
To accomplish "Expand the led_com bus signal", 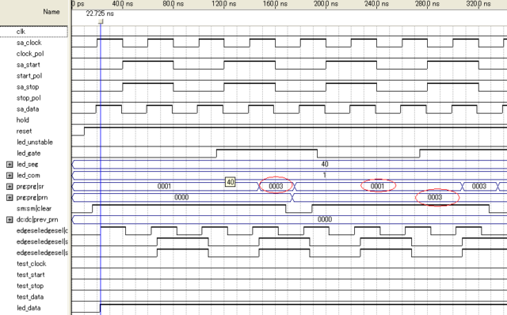I will coord(10,176).
